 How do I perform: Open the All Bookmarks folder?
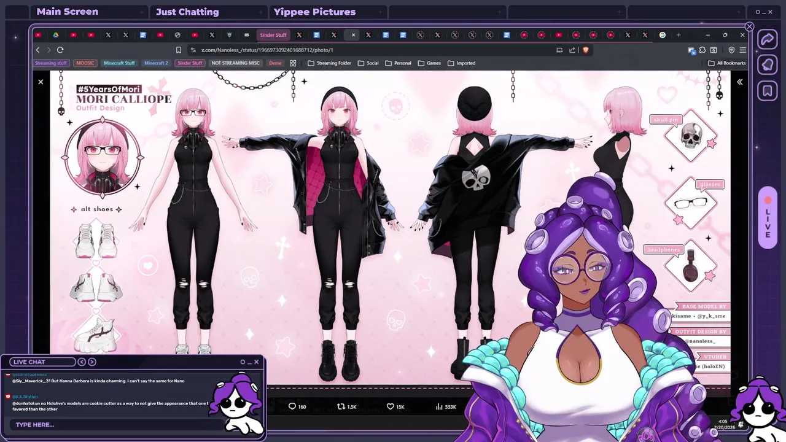(x=727, y=63)
